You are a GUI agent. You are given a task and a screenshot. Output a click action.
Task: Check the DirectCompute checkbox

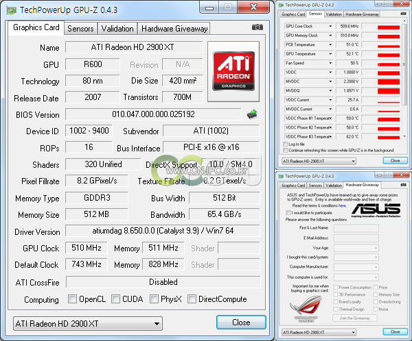pyautogui.click(x=192, y=299)
